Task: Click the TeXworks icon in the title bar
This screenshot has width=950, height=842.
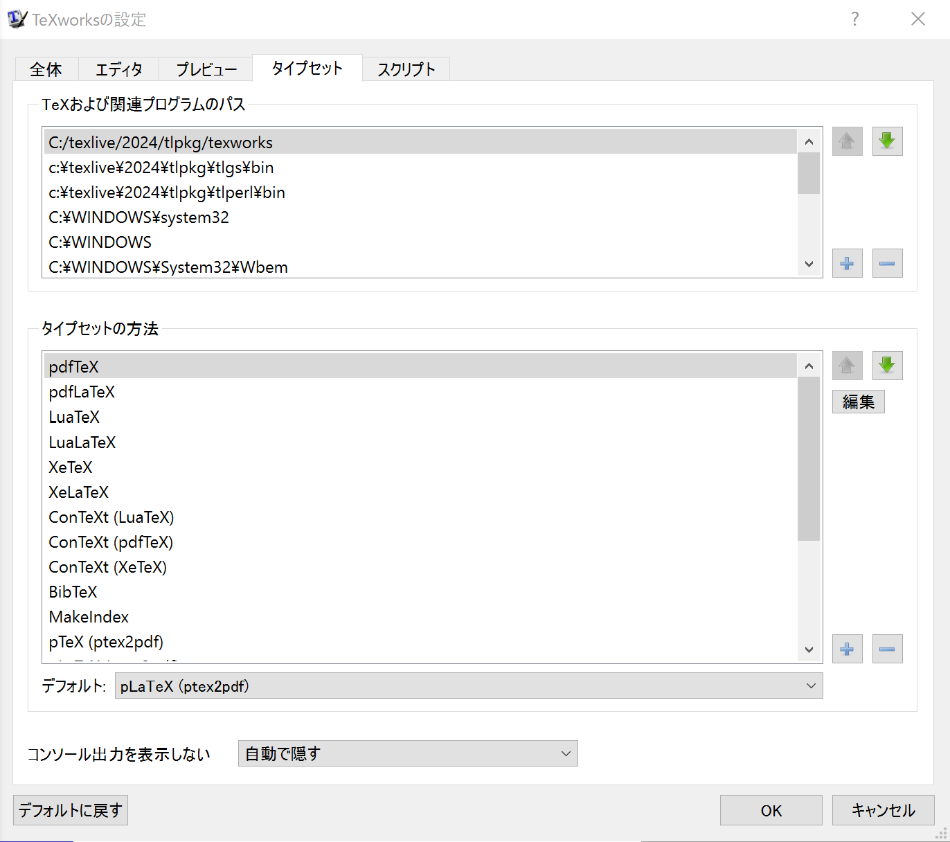Action: coord(17,19)
